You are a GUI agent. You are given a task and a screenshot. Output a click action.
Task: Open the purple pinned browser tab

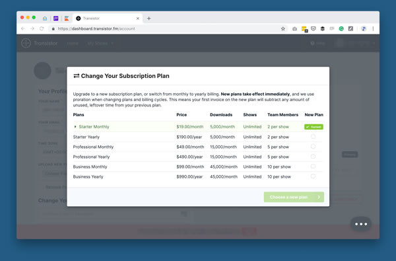tap(56, 19)
